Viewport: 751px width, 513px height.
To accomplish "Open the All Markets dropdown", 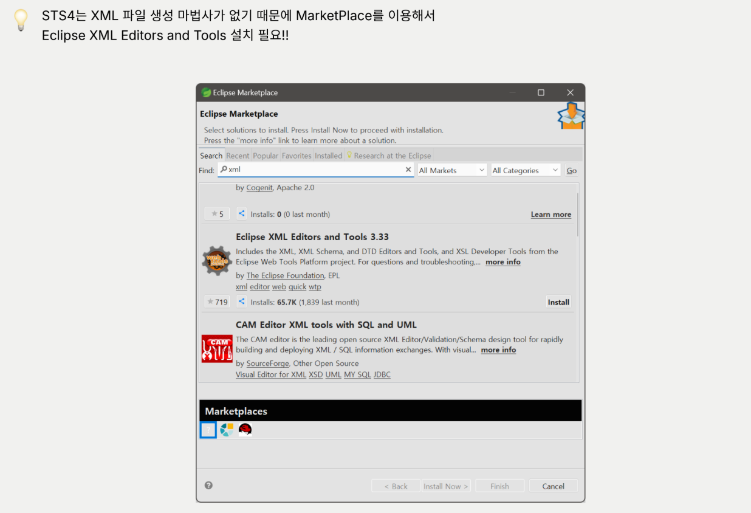I will [452, 170].
